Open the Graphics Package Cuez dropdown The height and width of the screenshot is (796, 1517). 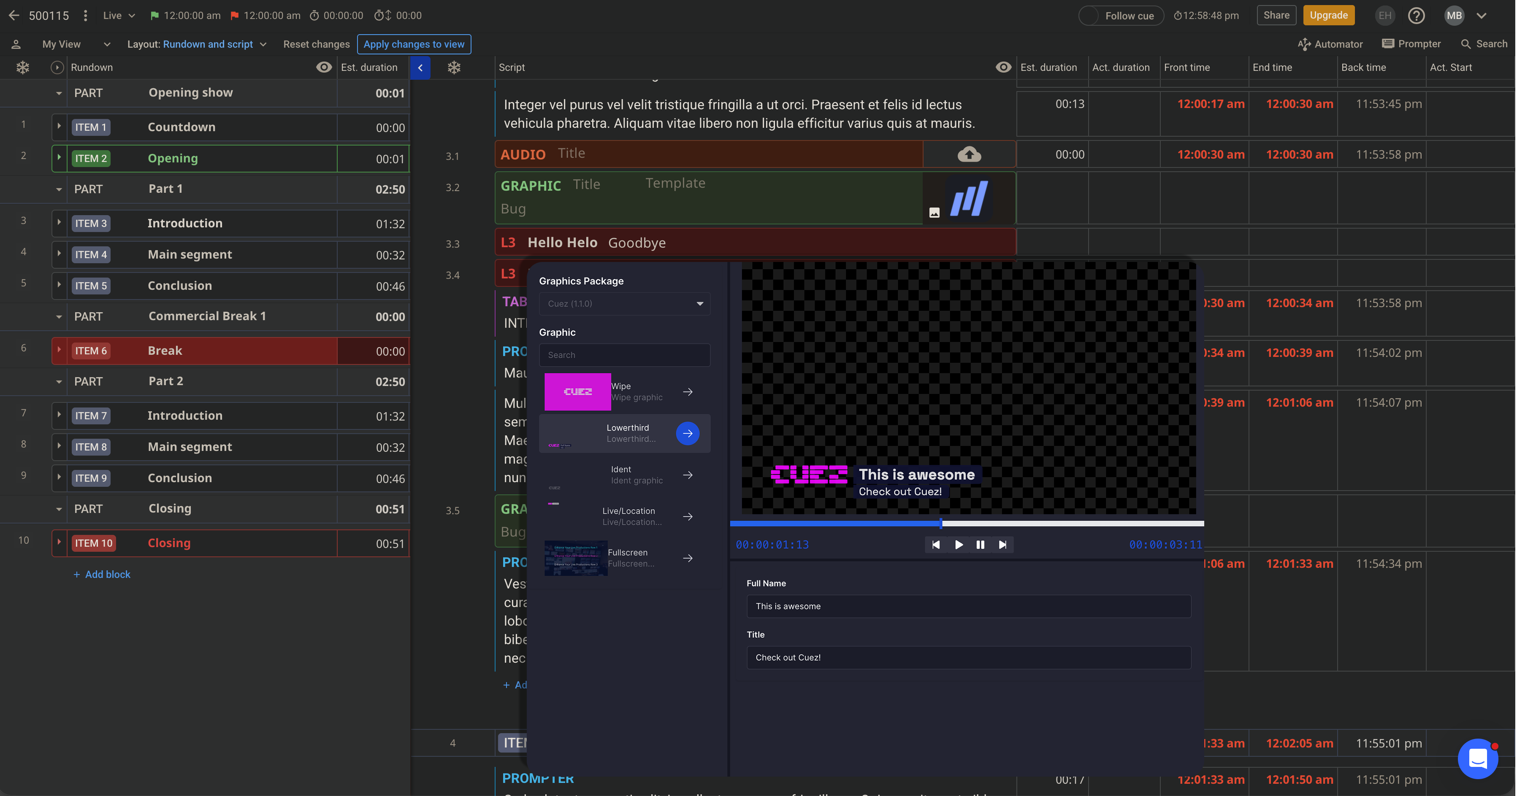pyautogui.click(x=625, y=304)
